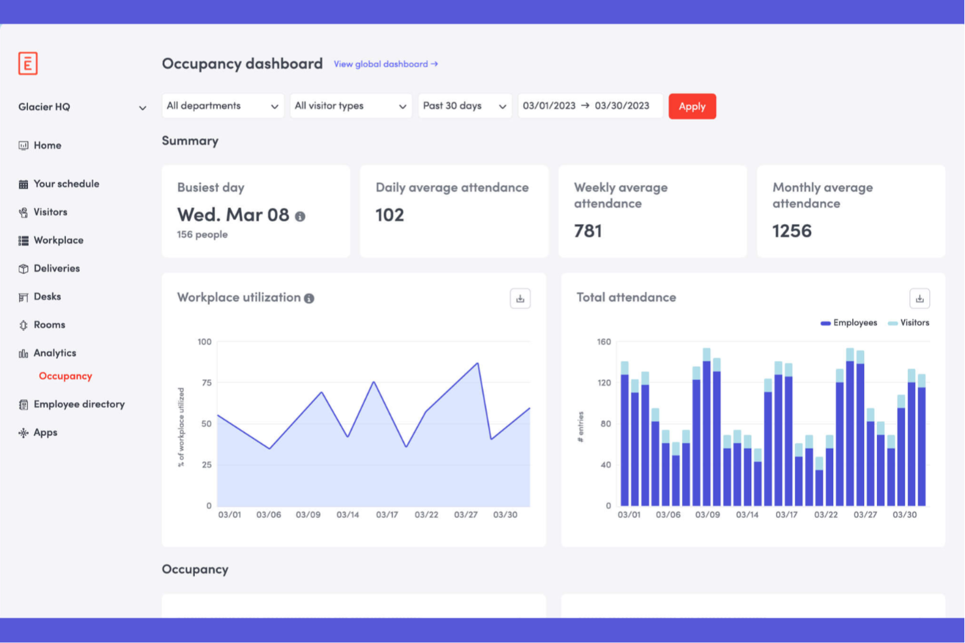Click Monthly average attendance value 1256
This screenshot has height=643, width=965.
(792, 231)
